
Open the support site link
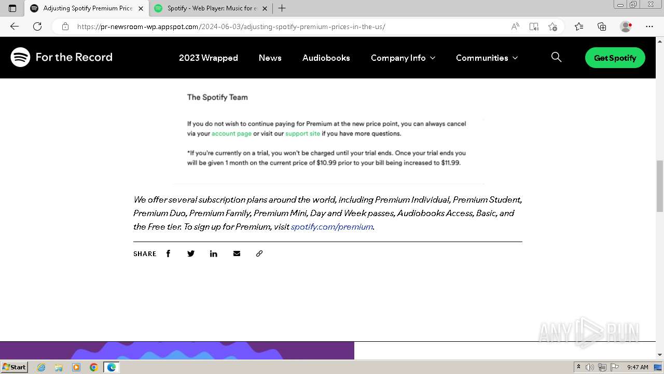[303, 133]
